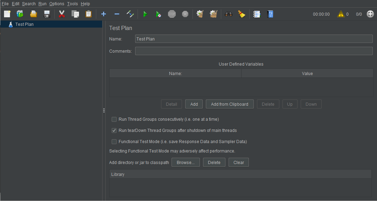
Task: Click the Browse... classpath button
Action: tap(186, 162)
